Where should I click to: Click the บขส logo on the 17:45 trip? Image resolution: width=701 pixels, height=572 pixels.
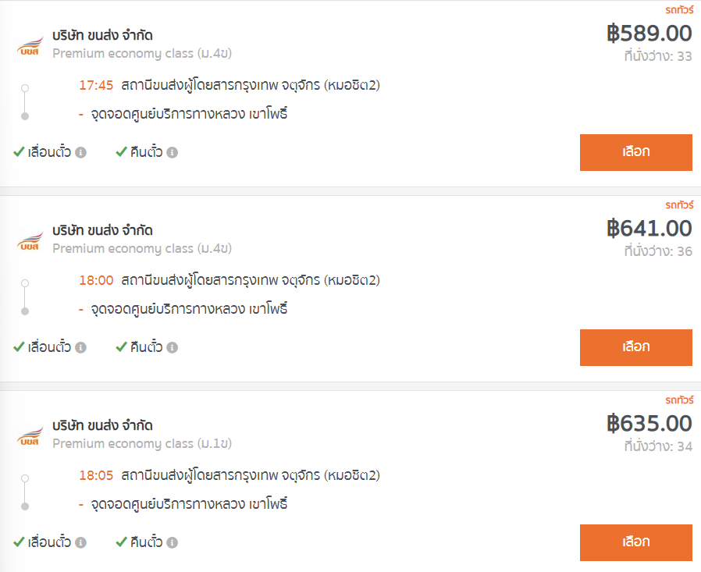[x=30, y=46]
